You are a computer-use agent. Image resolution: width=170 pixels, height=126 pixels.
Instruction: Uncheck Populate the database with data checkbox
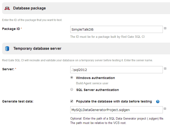click(72, 101)
